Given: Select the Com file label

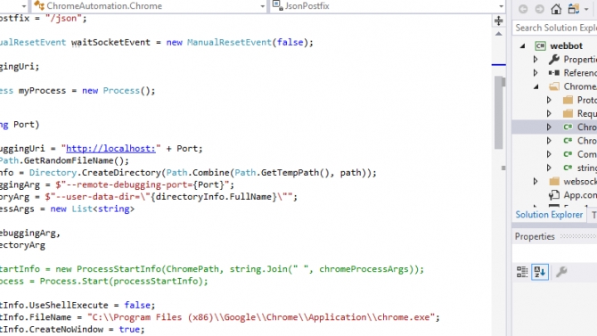Looking at the screenshot, I should 587,154.
